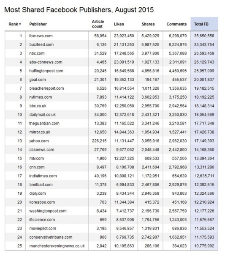The height and width of the screenshot is (254, 225).
Task: Select buzzfeed.com publisher name
Action: 41,44
